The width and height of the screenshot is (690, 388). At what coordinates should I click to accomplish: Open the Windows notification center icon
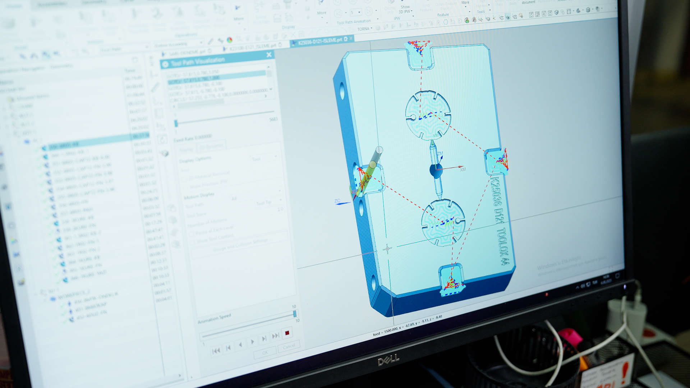tap(617, 276)
